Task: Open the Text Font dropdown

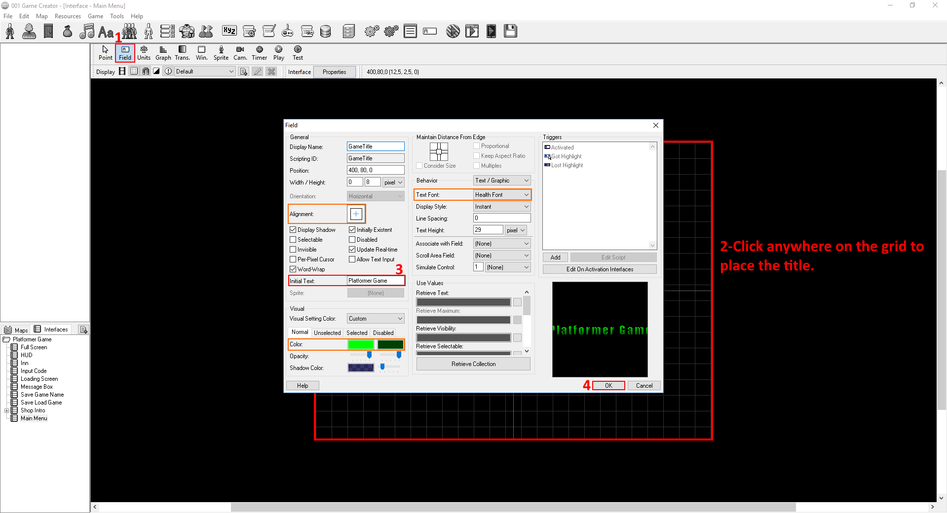Action: pos(502,195)
